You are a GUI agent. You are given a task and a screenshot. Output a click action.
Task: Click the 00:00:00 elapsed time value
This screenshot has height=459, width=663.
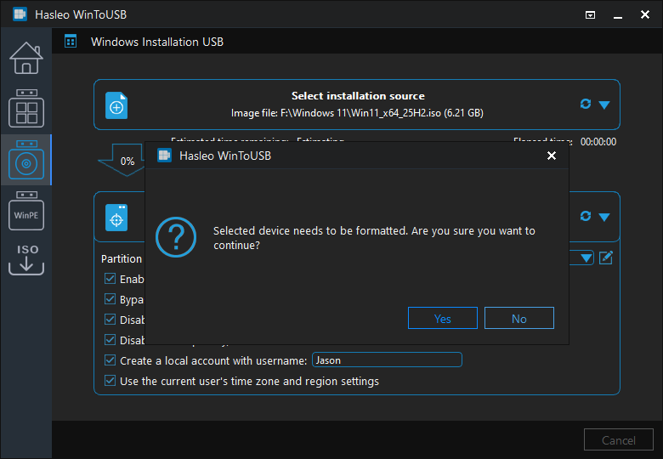tap(598, 142)
